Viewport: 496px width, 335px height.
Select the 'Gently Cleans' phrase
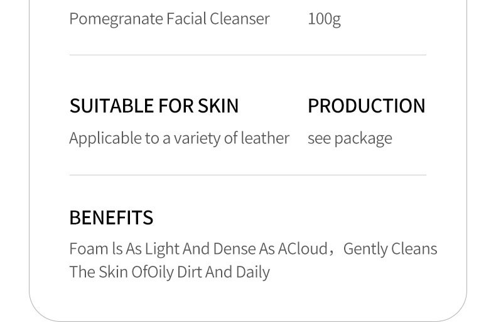pos(390,249)
